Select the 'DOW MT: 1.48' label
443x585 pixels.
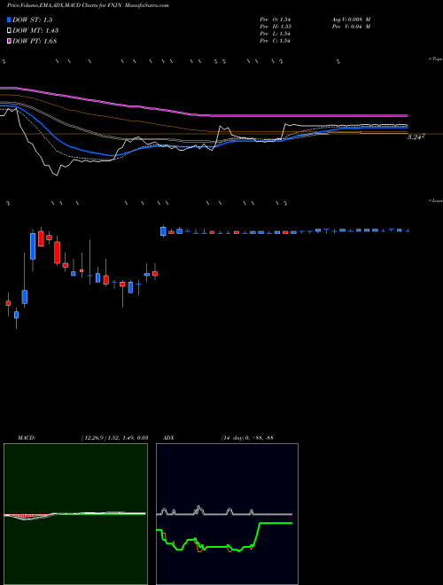click(x=35, y=31)
